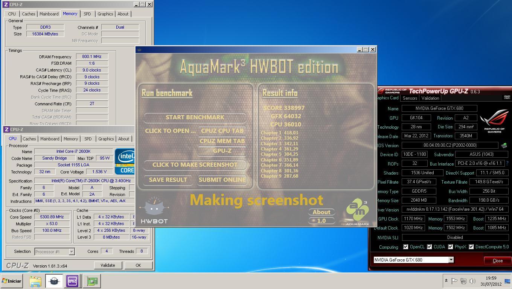Switch to Sensors tab in GPU-Z

tap(410, 98)
